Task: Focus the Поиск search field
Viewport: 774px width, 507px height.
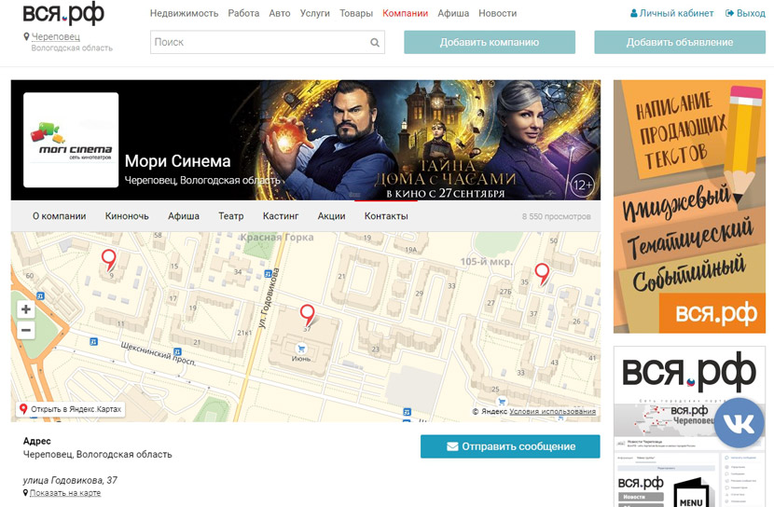Action: pos(268,43)
